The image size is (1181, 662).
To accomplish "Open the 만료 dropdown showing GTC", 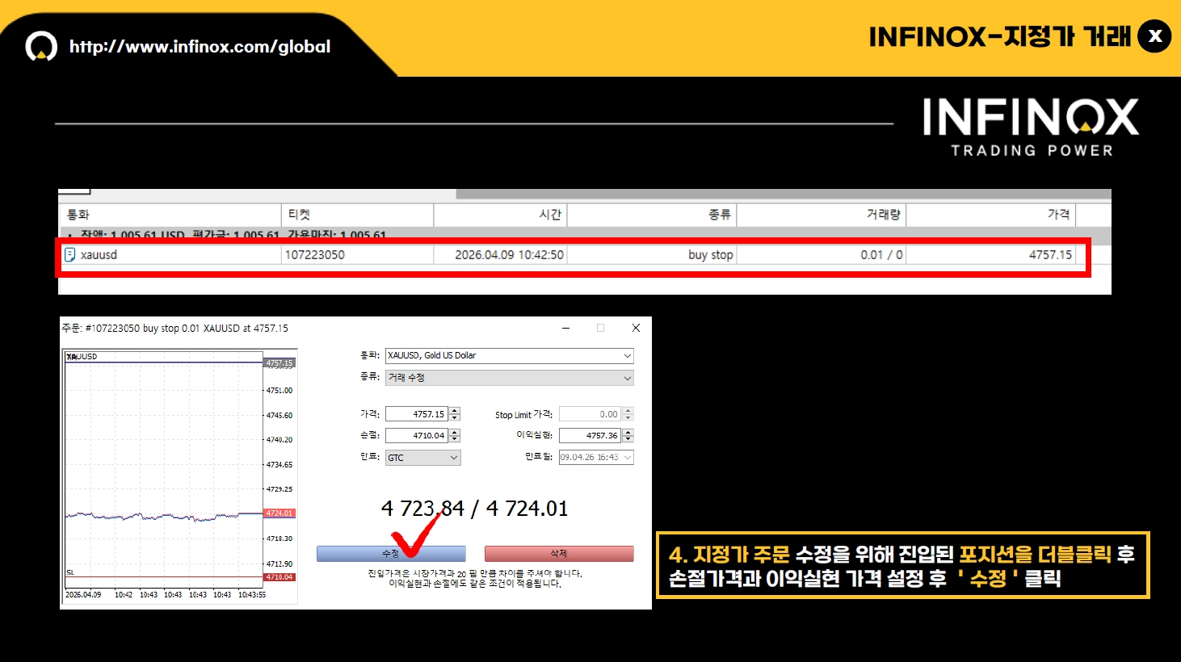I will tap(422, 458).
